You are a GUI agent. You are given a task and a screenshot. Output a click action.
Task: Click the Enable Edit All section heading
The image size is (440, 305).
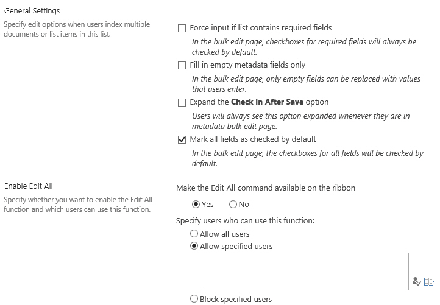point(29,186)
